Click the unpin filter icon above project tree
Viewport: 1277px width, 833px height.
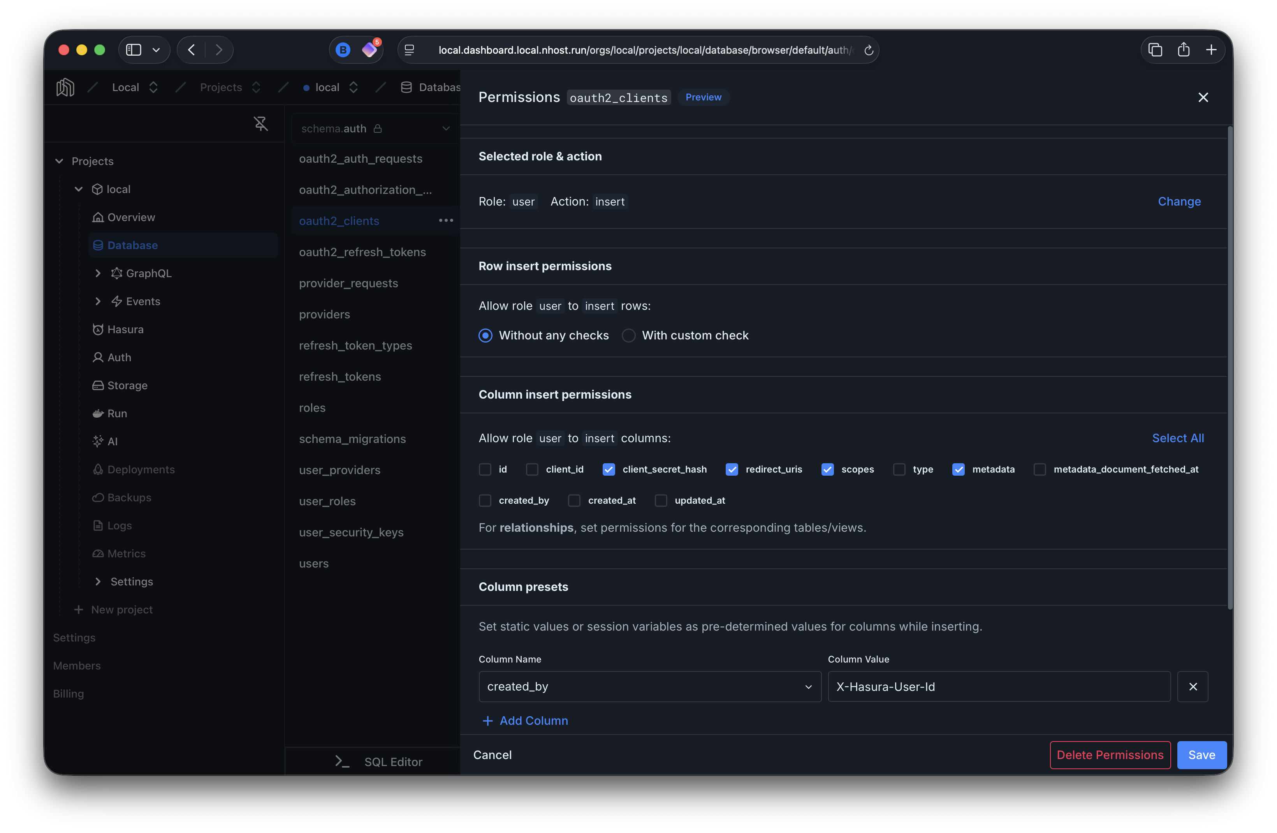[261, 123]
